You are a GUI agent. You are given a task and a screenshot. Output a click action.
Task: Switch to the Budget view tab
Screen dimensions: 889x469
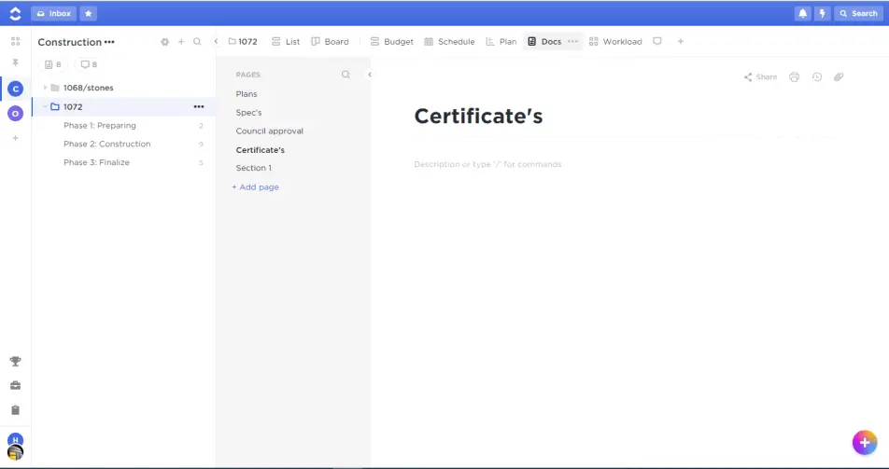tap(391, 42)
